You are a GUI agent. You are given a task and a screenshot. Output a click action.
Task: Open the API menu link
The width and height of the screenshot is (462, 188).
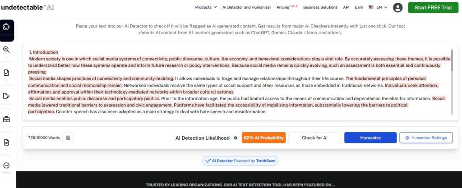[346, 7]
